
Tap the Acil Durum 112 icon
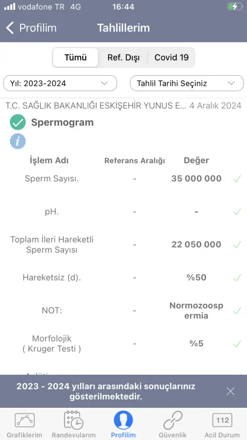point(223,420)
